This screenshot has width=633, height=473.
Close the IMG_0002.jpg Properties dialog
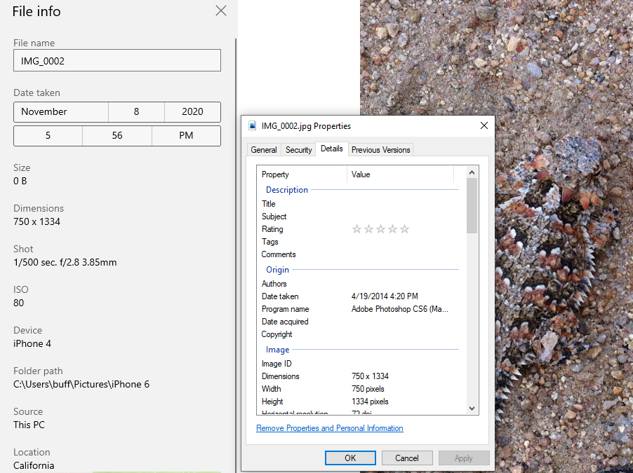484,126
